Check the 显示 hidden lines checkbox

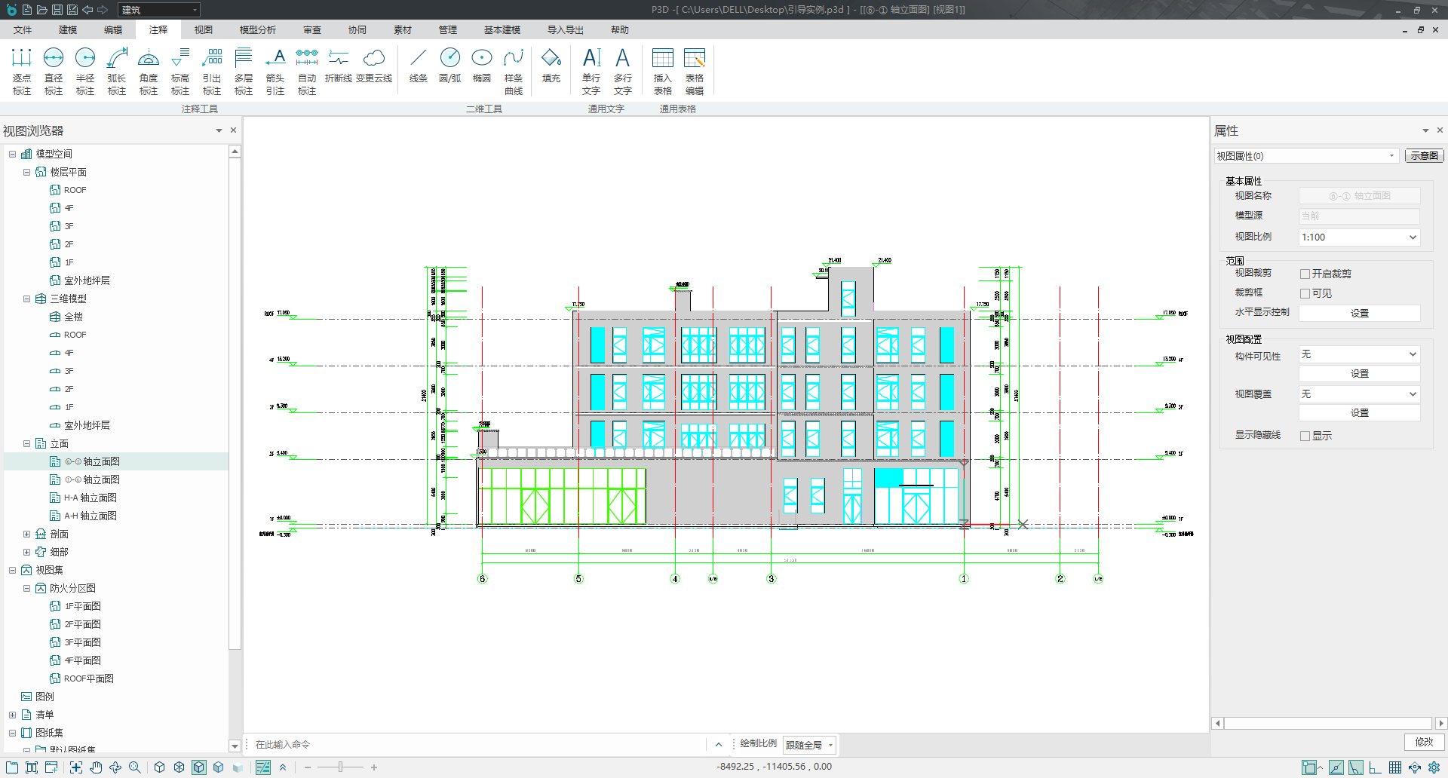tap(1305, 436)
